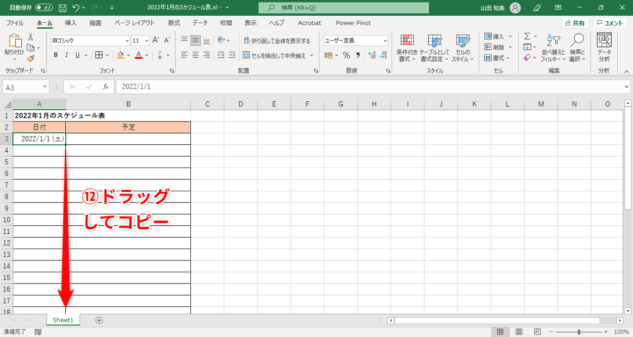Viewport: 633px width, 337px height.
Task: Open Sort and Filter (並べ替えとフィルター)
Action: point(553,48)
